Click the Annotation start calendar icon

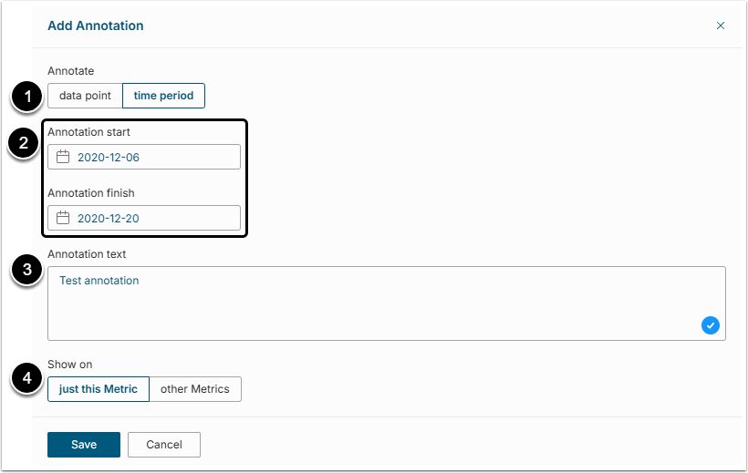click(63, 157)
